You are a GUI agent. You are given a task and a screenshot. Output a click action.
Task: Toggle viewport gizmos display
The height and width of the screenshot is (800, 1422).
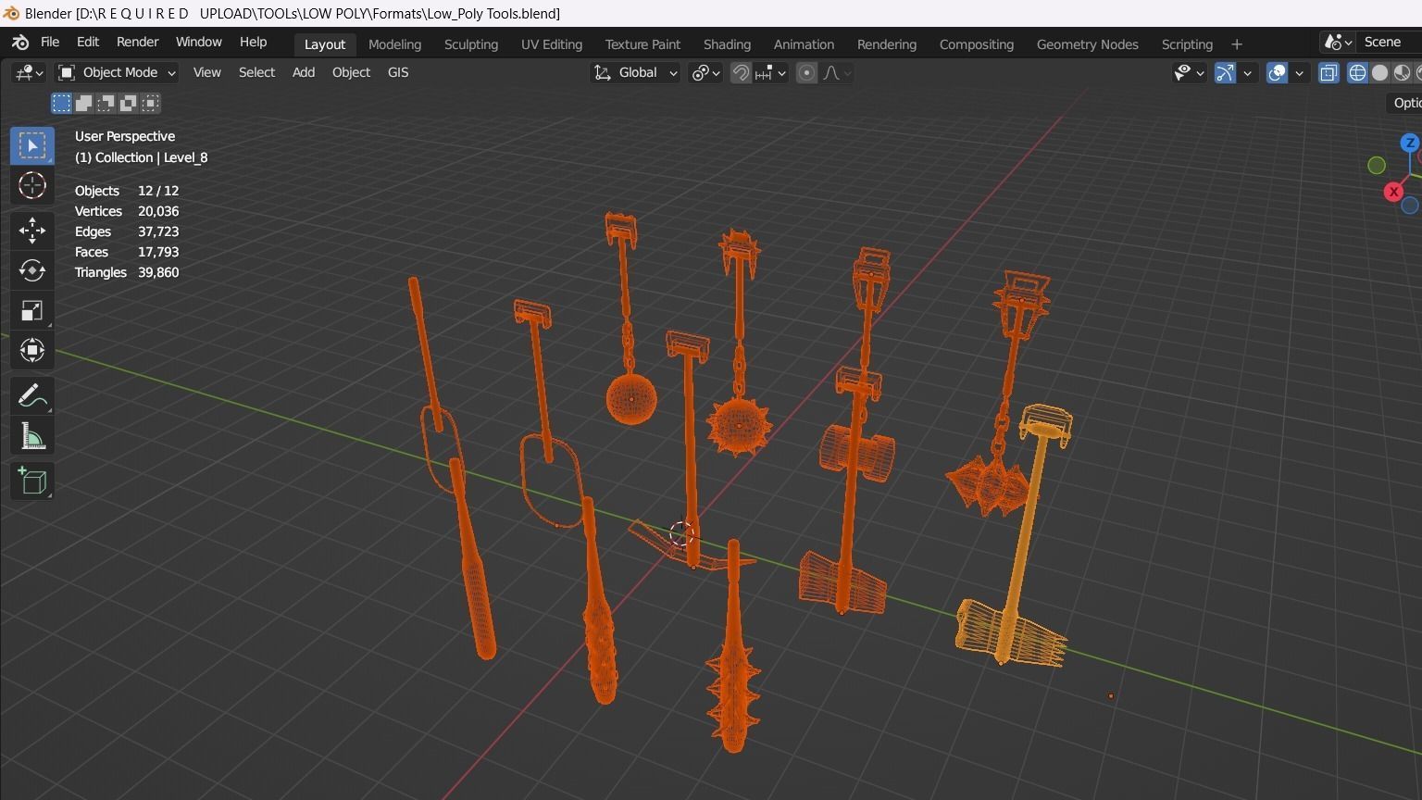(x=1225, y=73)
